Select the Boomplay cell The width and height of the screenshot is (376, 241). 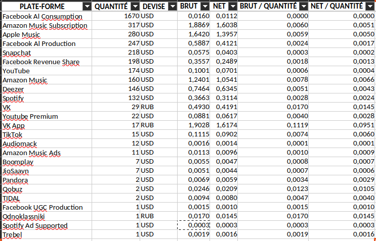point(47,162)
